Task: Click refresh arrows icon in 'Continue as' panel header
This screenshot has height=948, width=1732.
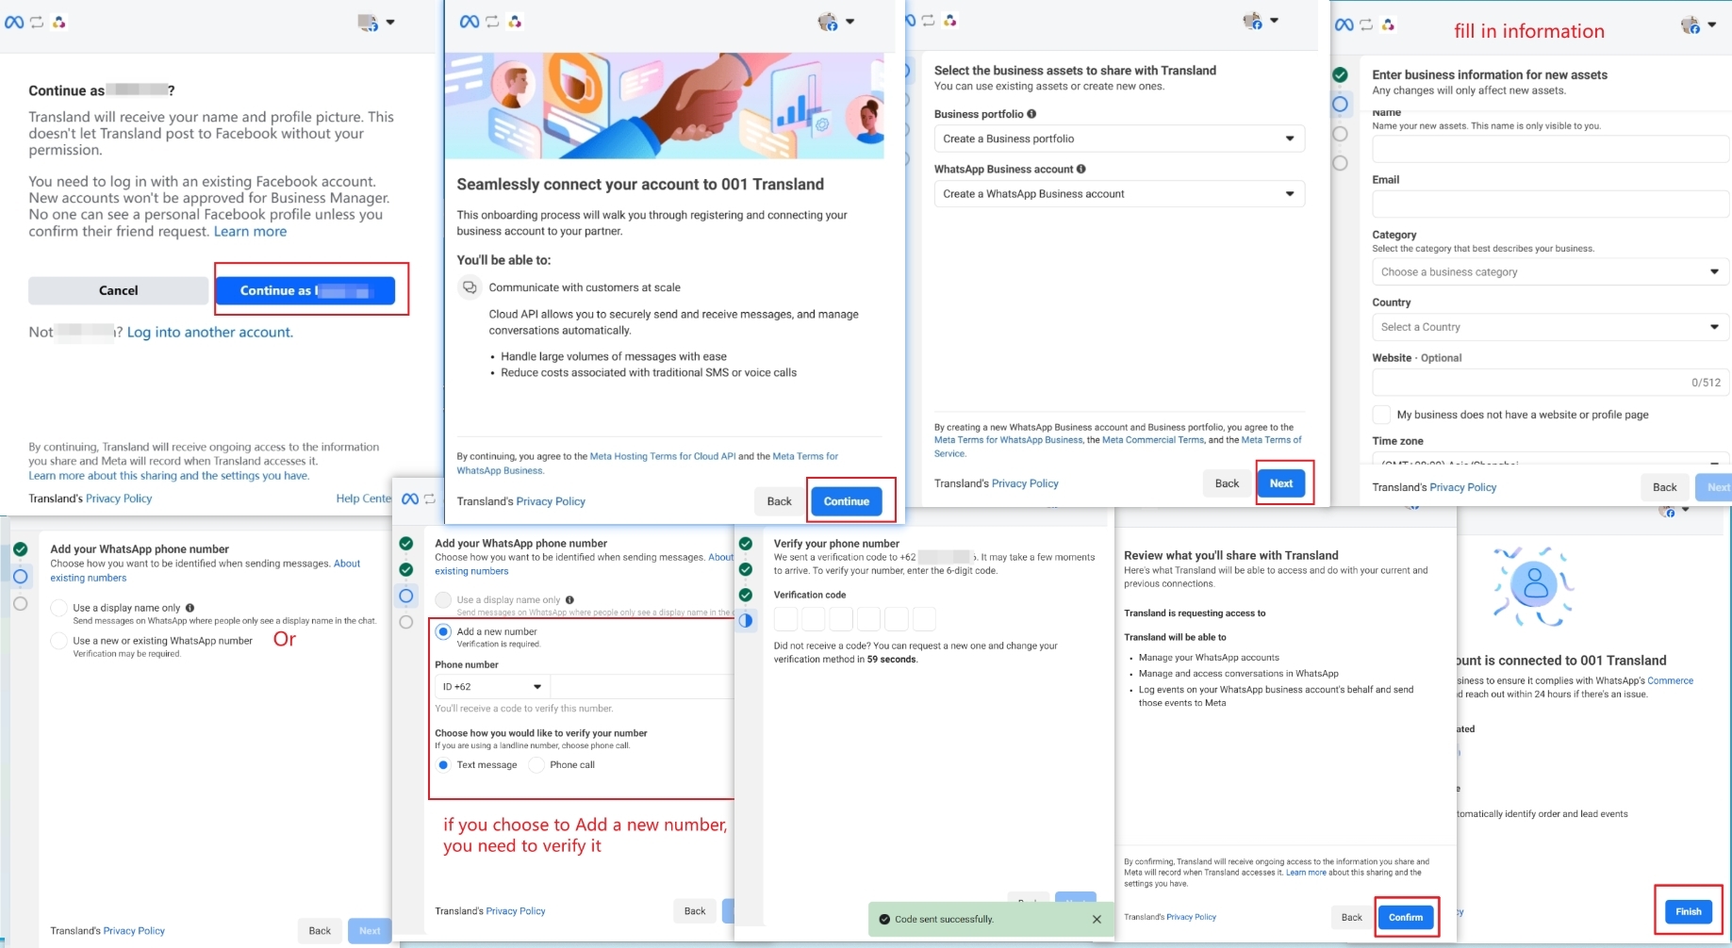Action: [37, 22]
